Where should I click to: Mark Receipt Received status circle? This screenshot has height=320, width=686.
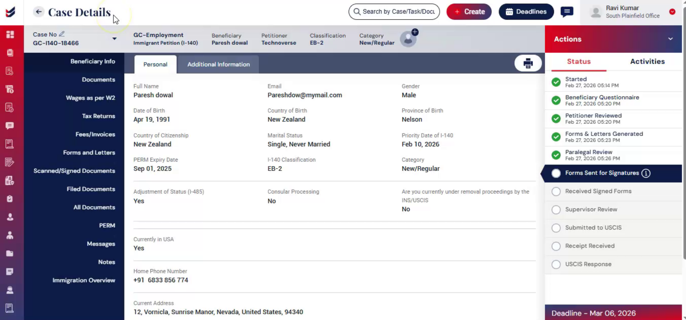pyautogui.click(x=556, y=246)
